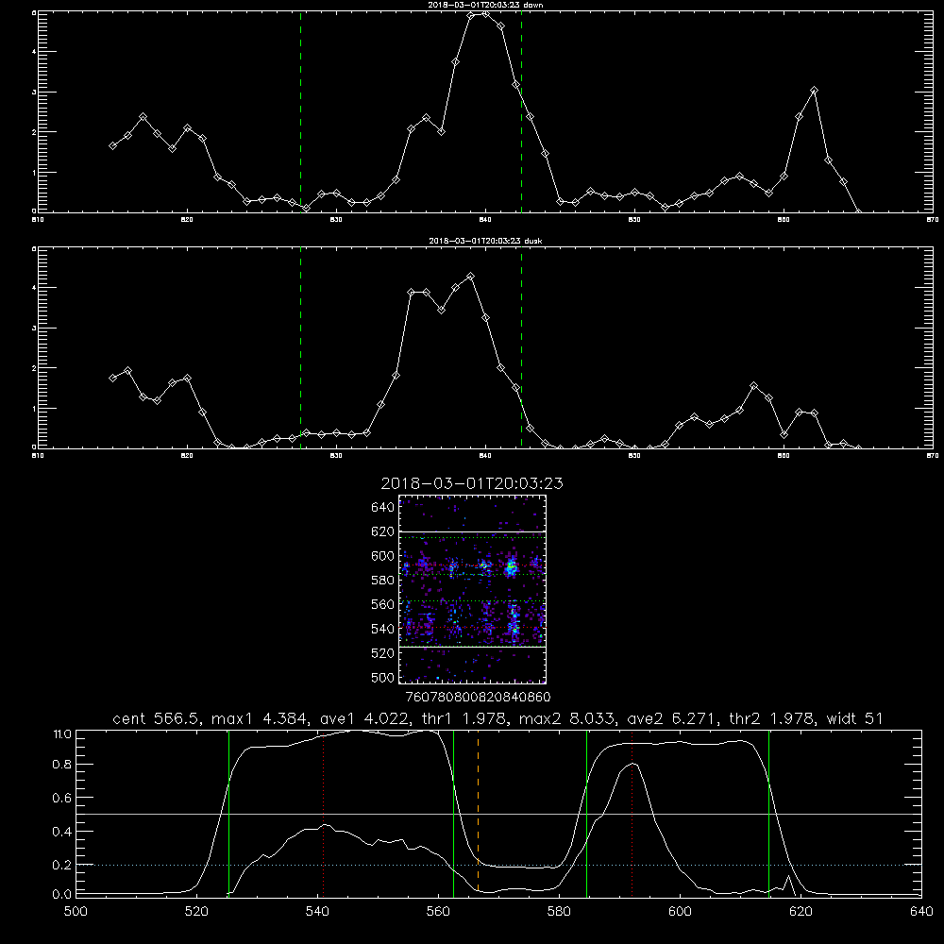Click the "widt 51" value in the stats line

[x=854, y=718]
